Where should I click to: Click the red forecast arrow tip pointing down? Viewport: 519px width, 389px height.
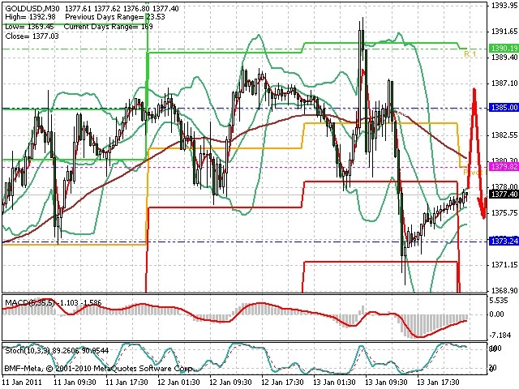coord(483,216)
